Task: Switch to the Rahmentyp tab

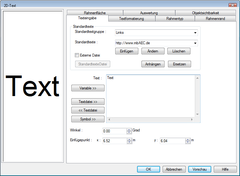Action: coord(175,19)
